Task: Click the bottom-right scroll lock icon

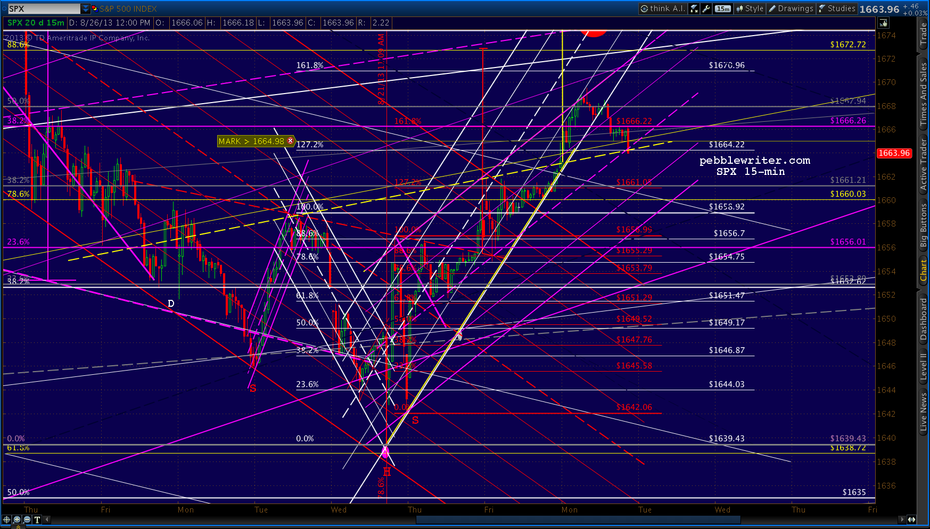Action: click(912, 519)
